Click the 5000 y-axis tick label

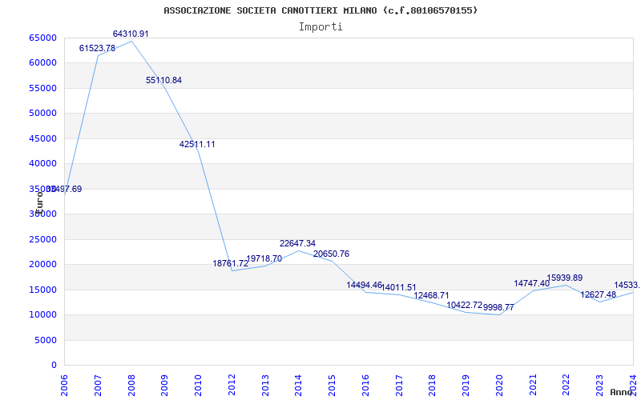tap(46, 340)
